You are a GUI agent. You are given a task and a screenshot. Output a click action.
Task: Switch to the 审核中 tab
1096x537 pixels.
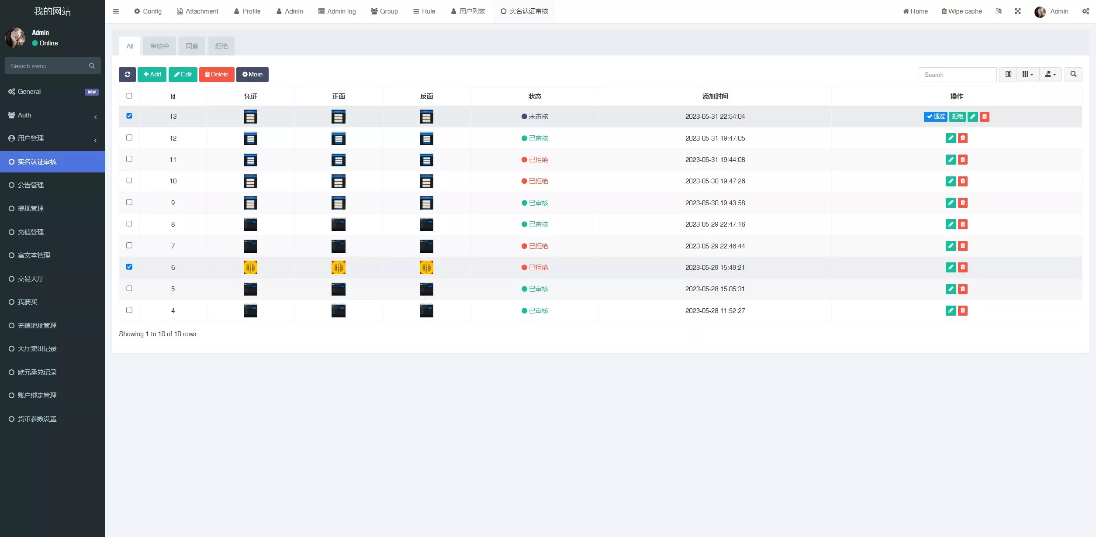[159, 46]
